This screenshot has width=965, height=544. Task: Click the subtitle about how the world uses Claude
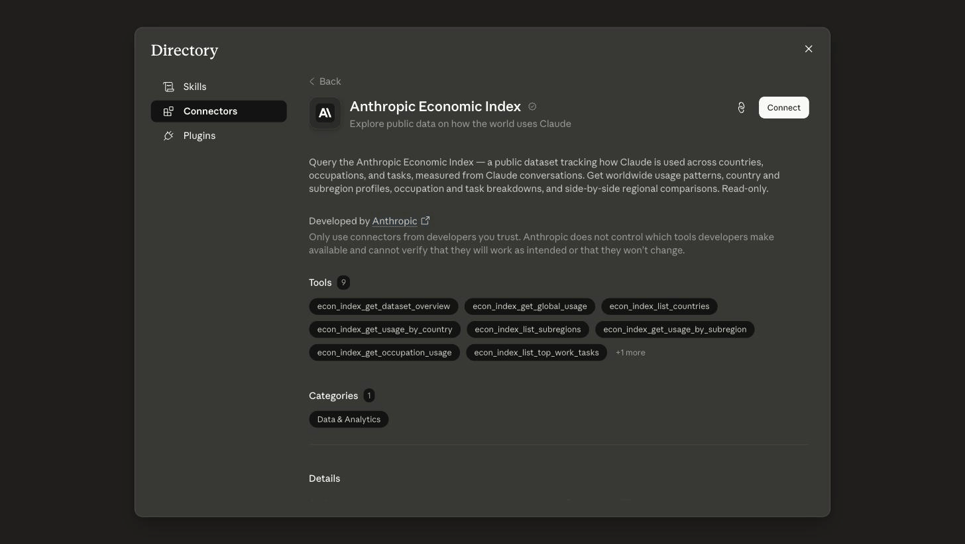pyautogui.click(x=461, y=124)
